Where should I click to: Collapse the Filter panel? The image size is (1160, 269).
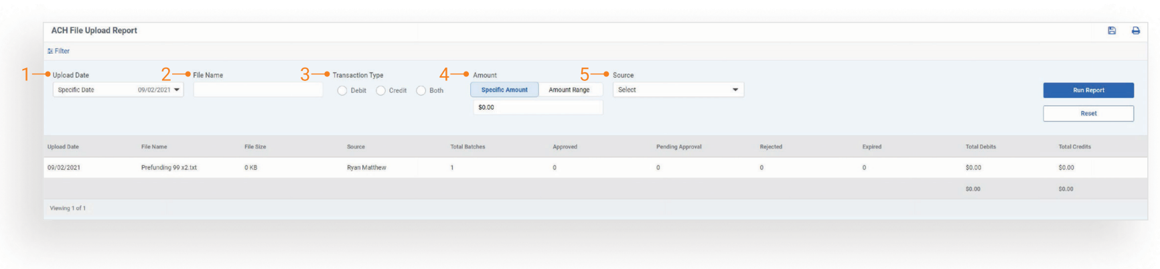(x=59, y=51)
